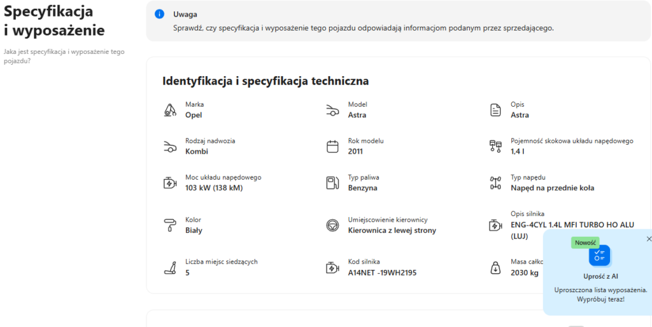Image resolution: width=652 pixels, height=327 pixels.
Task: Close the Uprość z AI popup
Action: click(649, 239)
